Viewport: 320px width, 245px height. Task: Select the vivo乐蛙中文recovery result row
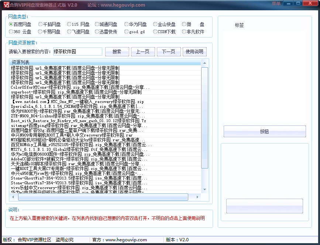click(105, 188)
